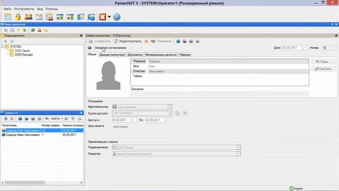Select the ООО Закат folder
Screen dimensions: 339x191
(22, 51)
